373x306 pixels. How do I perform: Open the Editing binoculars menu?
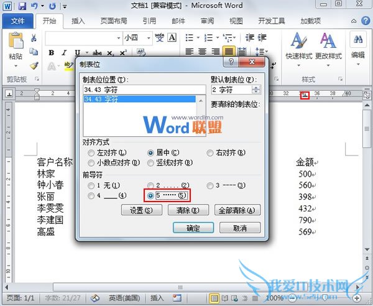click(358, 49)
